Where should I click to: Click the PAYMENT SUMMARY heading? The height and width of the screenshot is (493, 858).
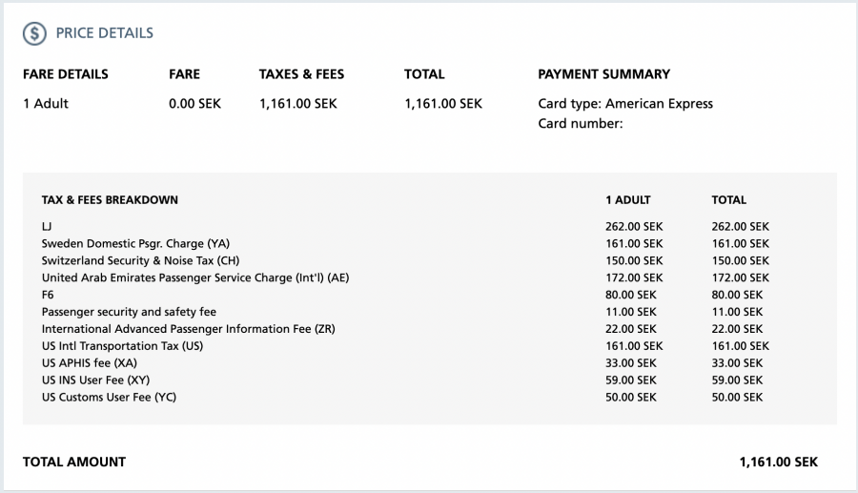coord(604,73)
